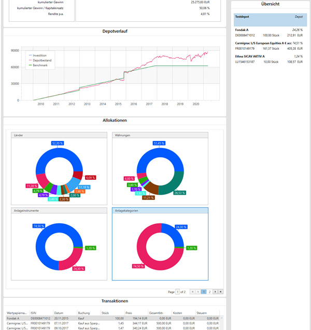Click the Benchmark legend entry
This screenshot has width=311, height=330.
coord(38,65)
